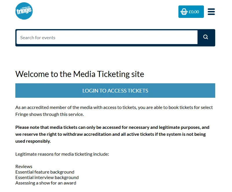Click the Welcome to Media Ticketing heading
The width and height of the screenshot is (232, 192).
point(80,74)
